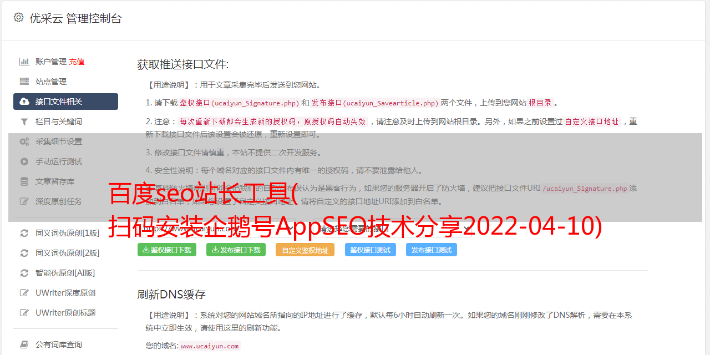The image size is (710, 355).
Task: Click the red 充值 link
Action: tap(77, 62)
